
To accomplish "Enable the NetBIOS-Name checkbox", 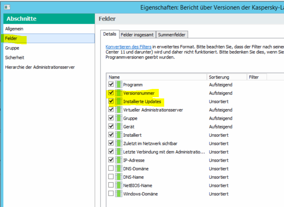I will (x=111, y=185).
